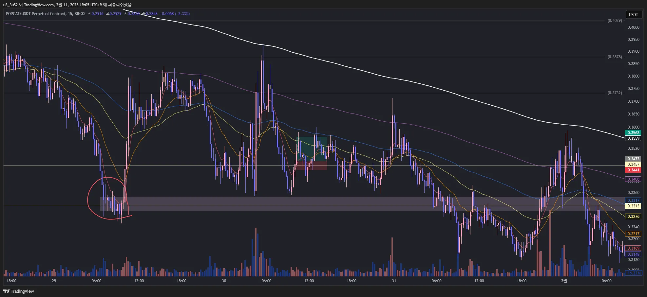Select the horizontal line label (0.3732)
The width and height of the screenshot is (647, 297).
click(x=615, y=93)
